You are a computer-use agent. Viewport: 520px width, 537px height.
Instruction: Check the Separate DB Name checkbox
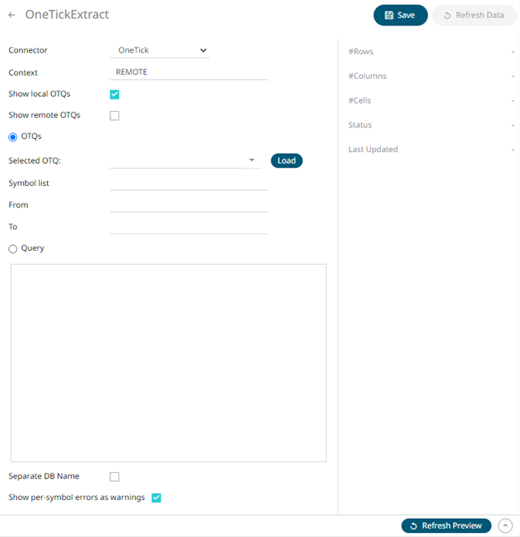tap(114, 477)
